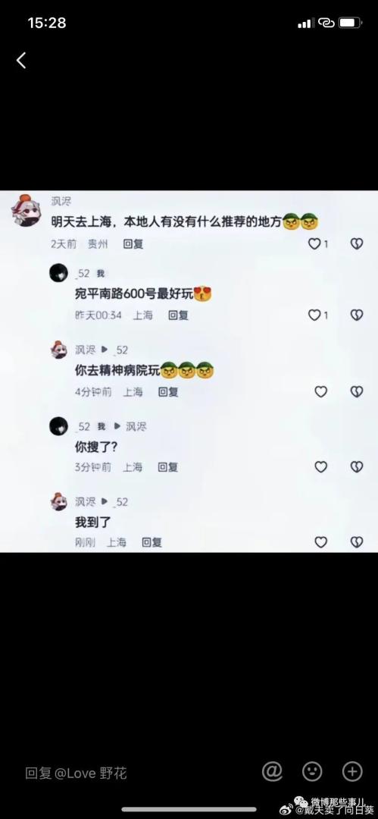Image resolution: width=378 pixels, height=819 pixels.
Task: Tap broken heart on 宛平南路600号 reply
Action: pyautogui.click(x=357, y=315)
